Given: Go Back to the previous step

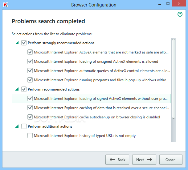Looking at the screenshot, I should pyautogui.click(x=117, y=160).
